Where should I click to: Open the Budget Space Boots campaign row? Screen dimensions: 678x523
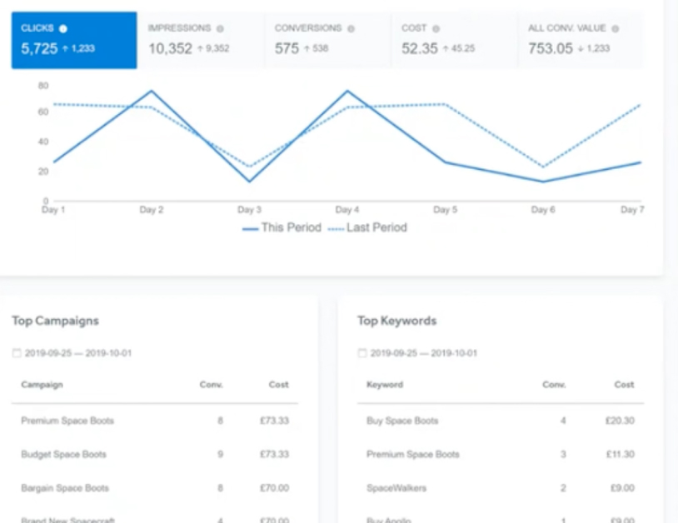pyautogui.click(x=64, y=455)
